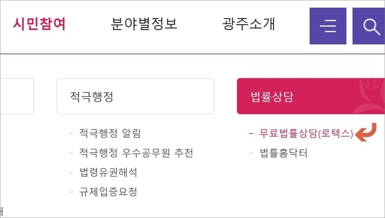
Task: Open the 법률홈닥터 link
Action: [x=284, y=153]
